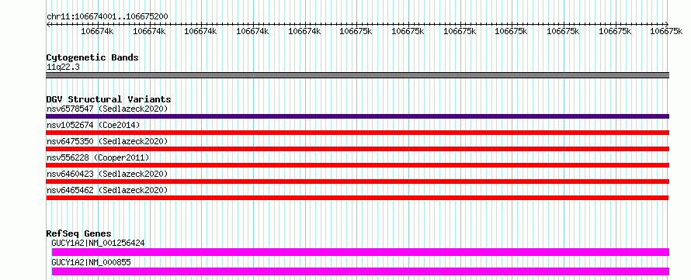691x280 pixels.
Task: Click the chr11:106674001..106675200 region label
Action: [107, 17]
